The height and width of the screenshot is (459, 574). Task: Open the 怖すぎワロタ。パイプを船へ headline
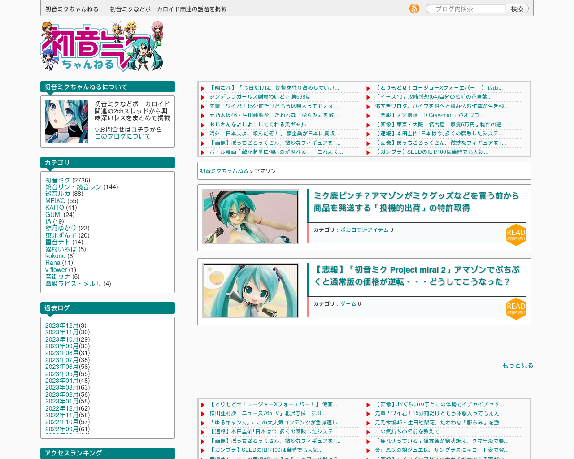[442, 106]
